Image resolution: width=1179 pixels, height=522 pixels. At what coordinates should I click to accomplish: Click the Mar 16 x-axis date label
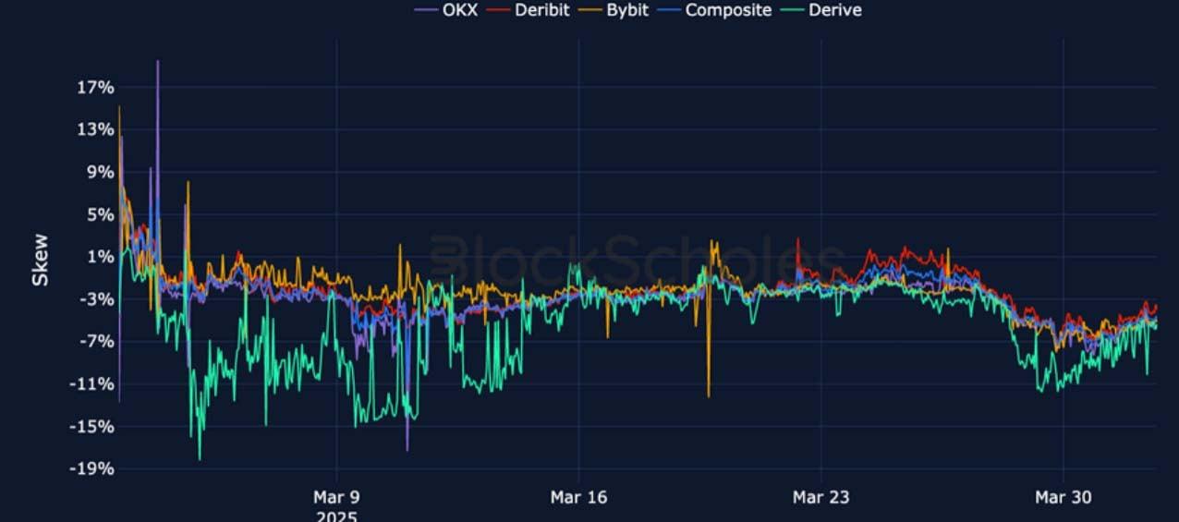[x=578, y=498]
